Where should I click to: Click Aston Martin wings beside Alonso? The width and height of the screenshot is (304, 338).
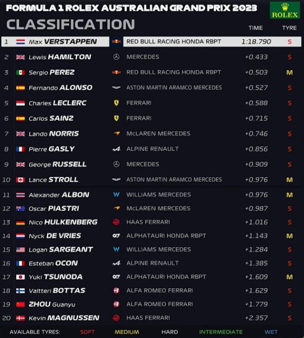click(116, 88)
